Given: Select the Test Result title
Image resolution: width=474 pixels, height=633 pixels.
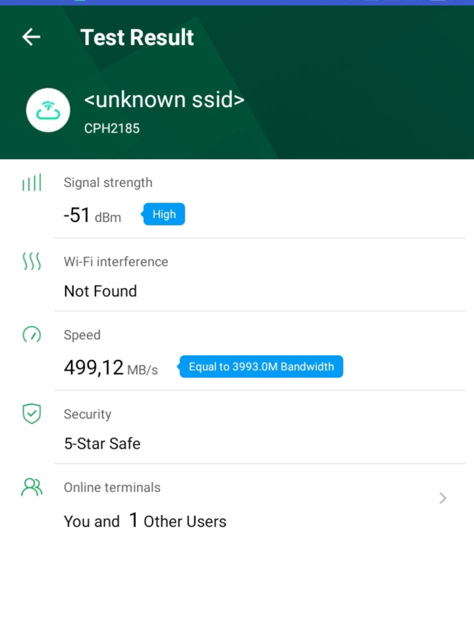Looking at the screenshot, I should tap(137, 38).
